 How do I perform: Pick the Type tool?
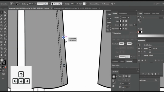(x=1, y=22)
